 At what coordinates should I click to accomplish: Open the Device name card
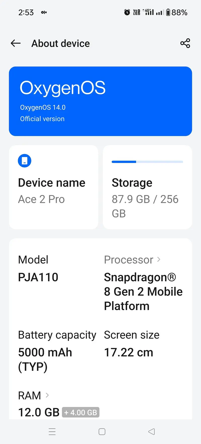pyautogui.click(x=54, y=187)
